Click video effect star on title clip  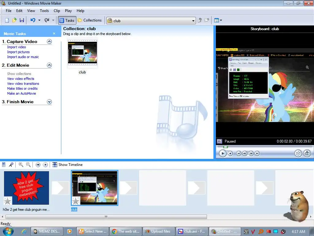coord(8,201)
